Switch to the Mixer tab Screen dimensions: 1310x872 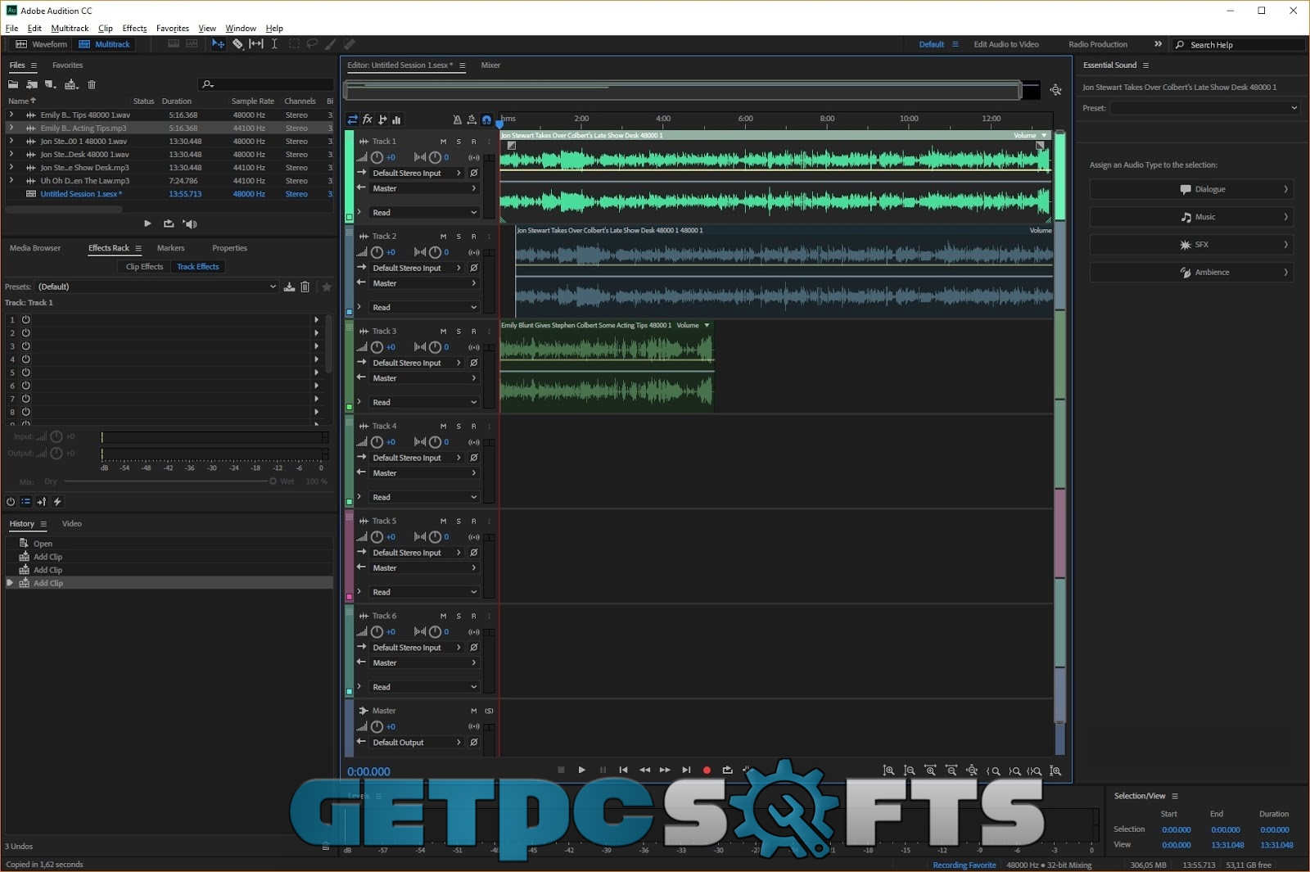(490, 65)
